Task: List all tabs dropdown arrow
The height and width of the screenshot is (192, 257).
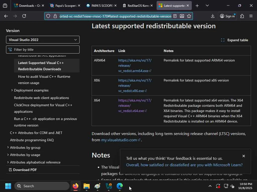Action: [207, 5]
